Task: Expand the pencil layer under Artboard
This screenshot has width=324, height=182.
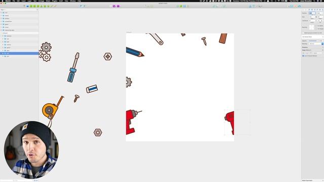Action: [3, 48]
